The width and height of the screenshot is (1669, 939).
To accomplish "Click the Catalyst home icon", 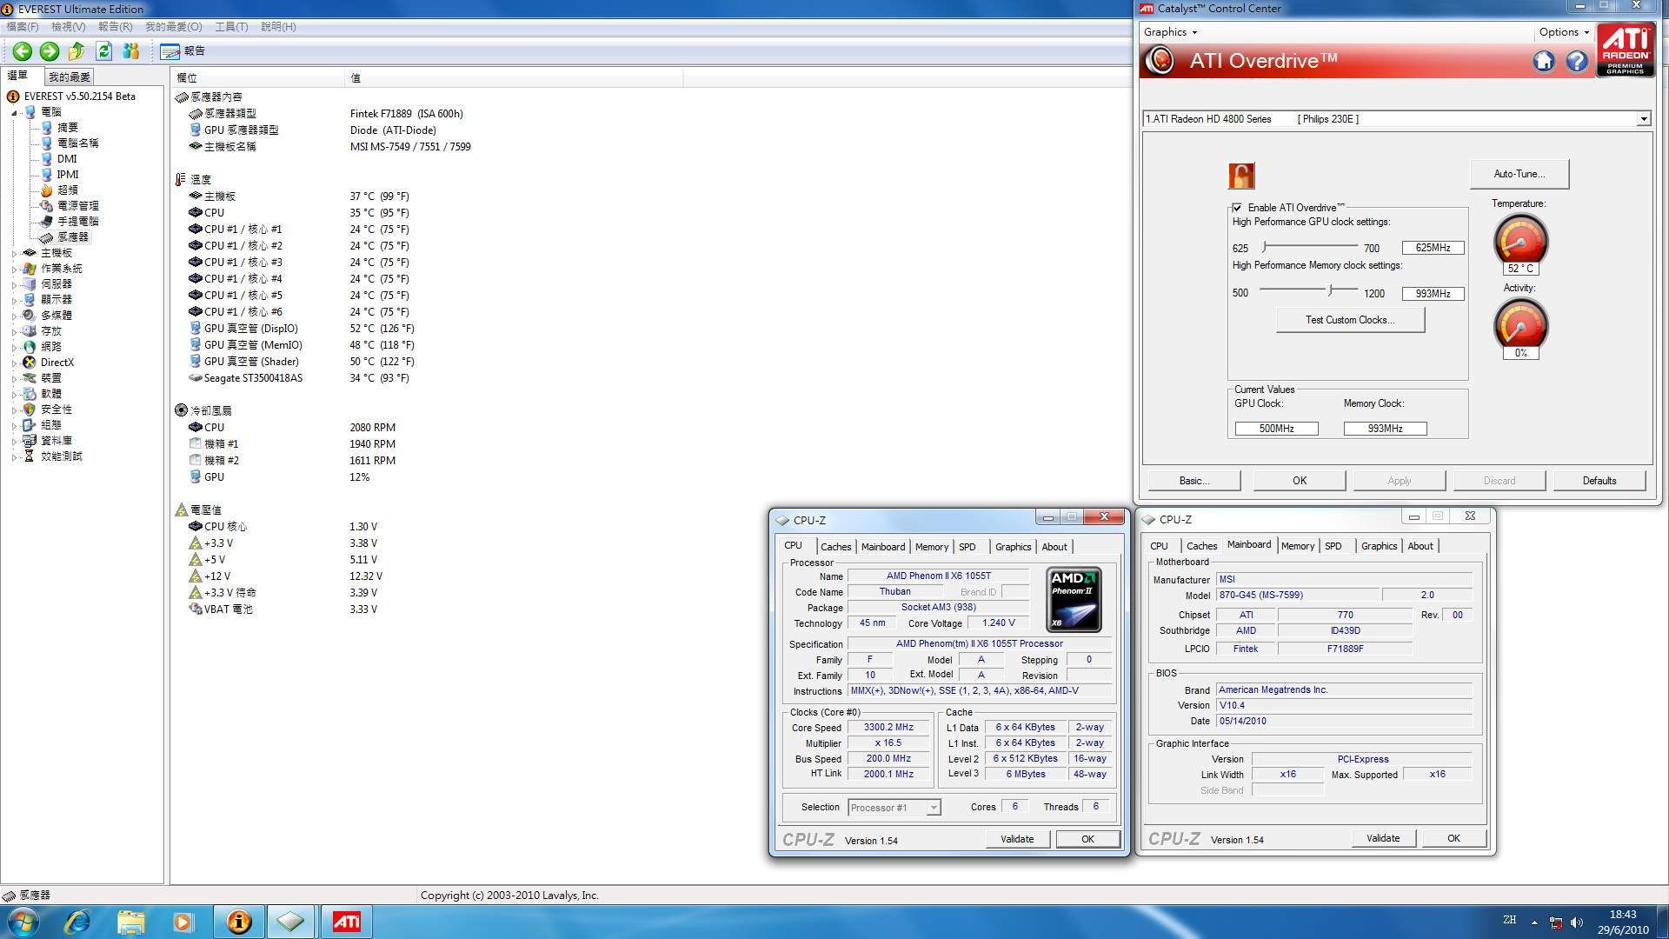I will click(x=1544, y=61).
